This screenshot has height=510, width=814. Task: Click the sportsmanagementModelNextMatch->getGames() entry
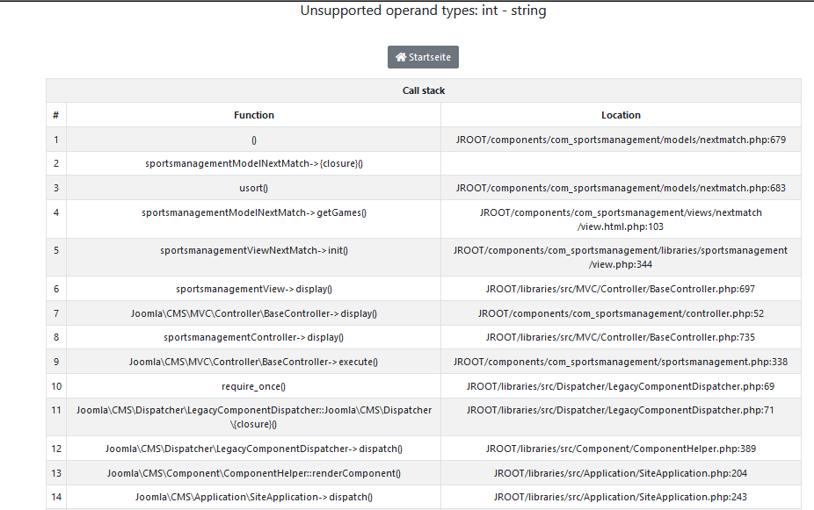coord(254,212)
